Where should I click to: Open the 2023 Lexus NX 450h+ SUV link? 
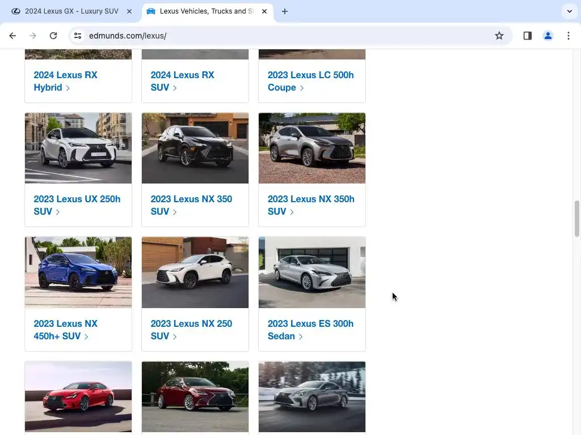[x=66, y=330]
